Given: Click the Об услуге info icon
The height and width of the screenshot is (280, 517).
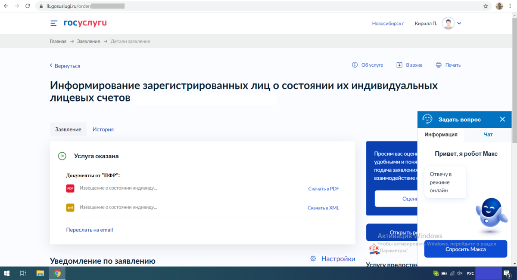Looking at the screenshot, I should [355, 65].
